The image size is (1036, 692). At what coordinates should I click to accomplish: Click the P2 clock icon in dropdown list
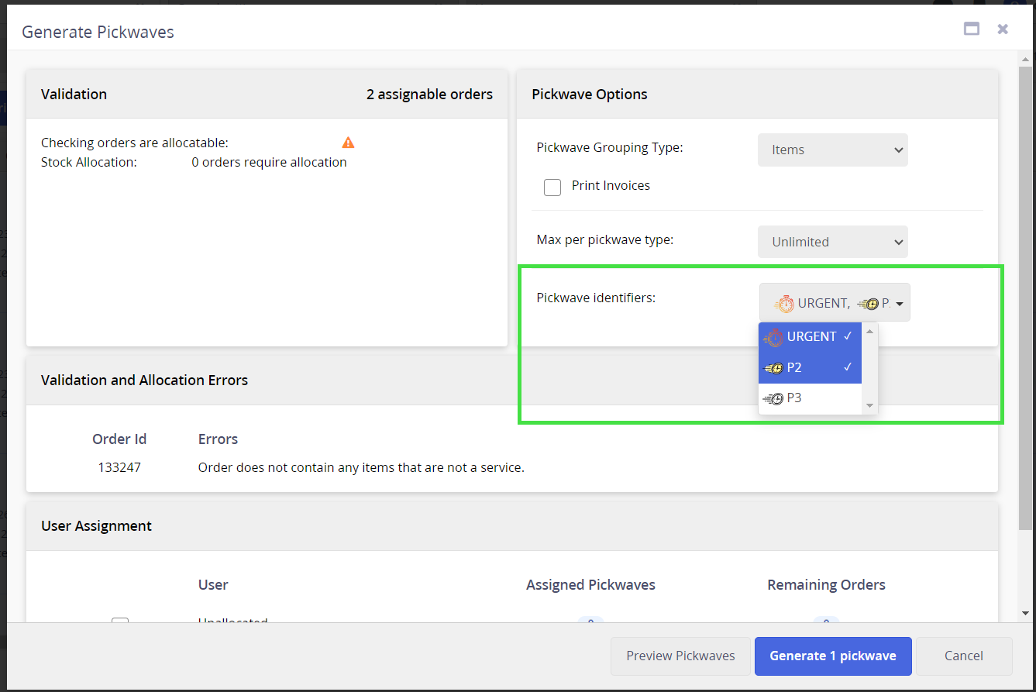click(773, 368)
